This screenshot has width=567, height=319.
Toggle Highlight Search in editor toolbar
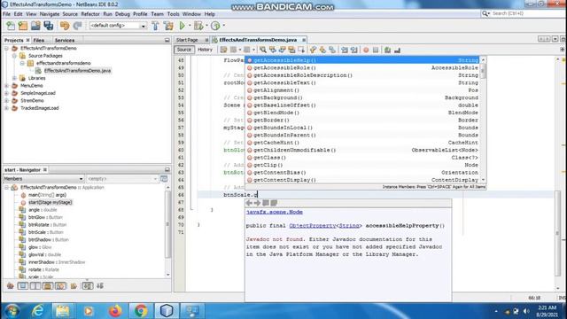tap(291, 50)
